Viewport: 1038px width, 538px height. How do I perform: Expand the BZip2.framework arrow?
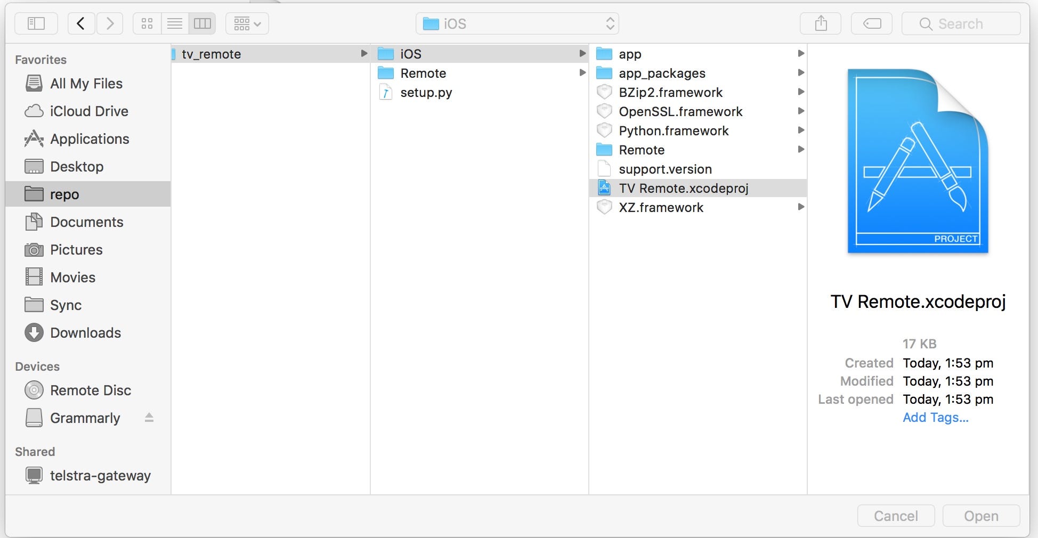[x=801, y=92]
